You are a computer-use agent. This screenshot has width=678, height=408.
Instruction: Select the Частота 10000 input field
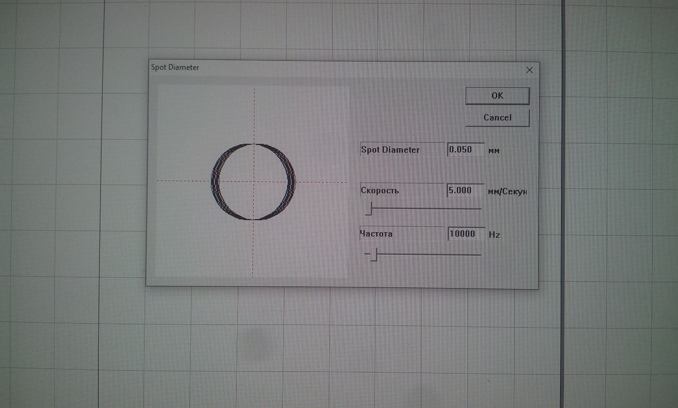pos(466,234)
